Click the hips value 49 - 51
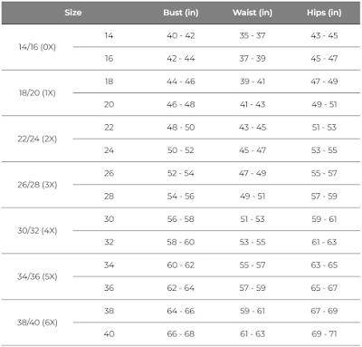The image size is (362, 347). (x=324, y=104)
